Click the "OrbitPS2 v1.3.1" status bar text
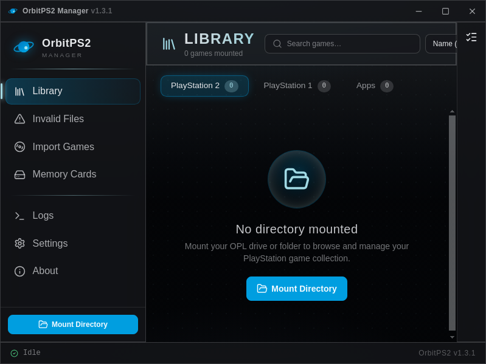 click(446, 353)
